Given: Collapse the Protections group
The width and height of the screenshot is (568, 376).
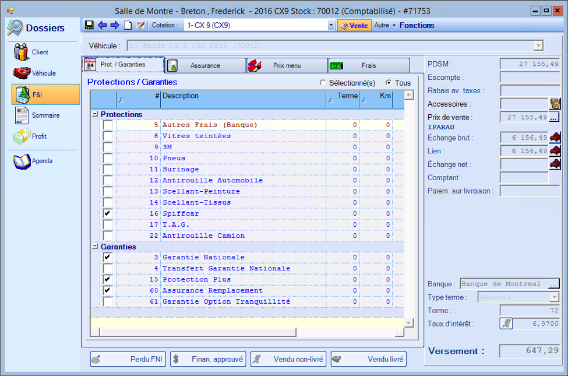Looking at the screenshot, I should point(95,114).
